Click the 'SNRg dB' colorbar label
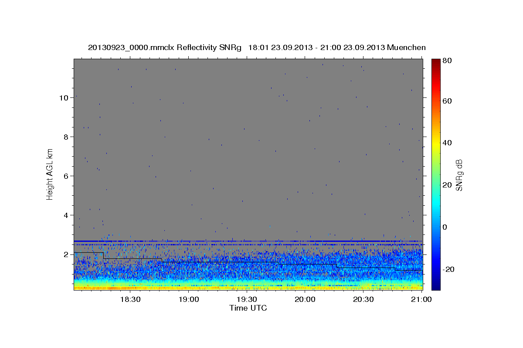The image size is (523, 348). coord(459,175)
